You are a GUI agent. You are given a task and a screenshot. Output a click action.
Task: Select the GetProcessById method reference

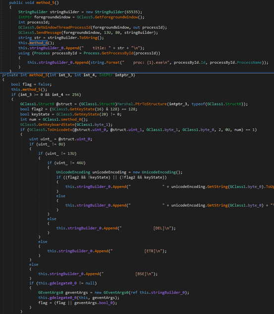pyautogui.click(x=116, y=53)
